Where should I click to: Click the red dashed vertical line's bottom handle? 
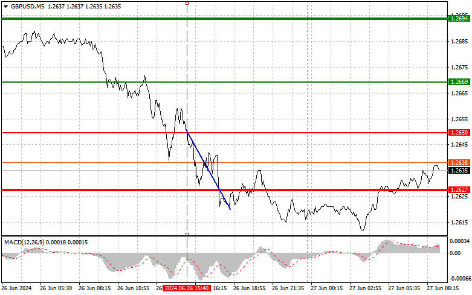click(187, 234)
